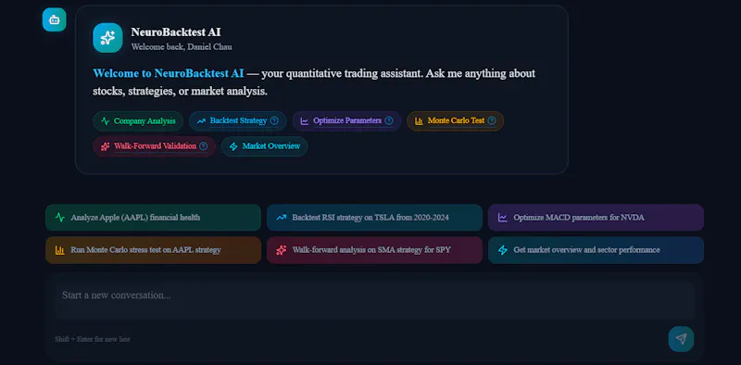Focus the Start a new conversation field
741x365 pixels.
coord(374,300)
